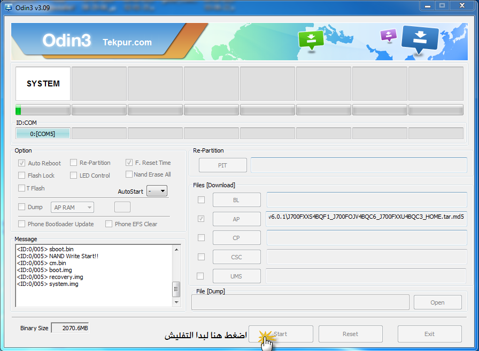Click the CSC file button

click(237, 257)
